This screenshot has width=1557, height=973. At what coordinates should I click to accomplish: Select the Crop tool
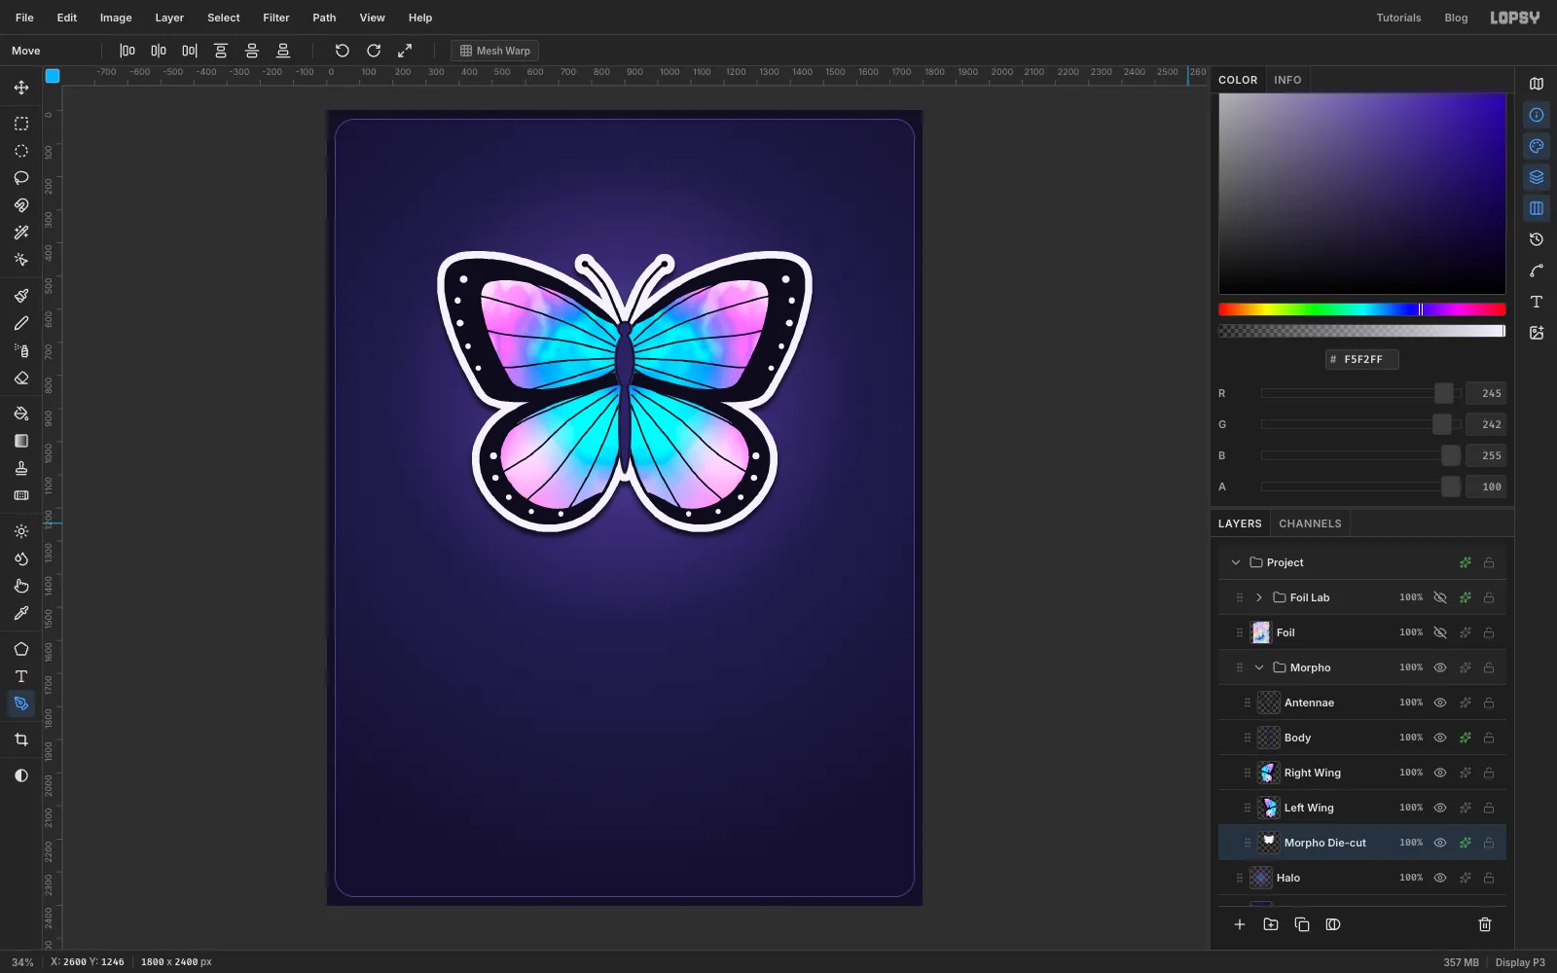(21, 739)
